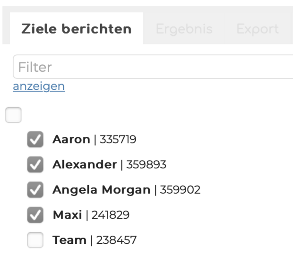
Task: Switch to the Ergebnis tab
Action: coord(184,29)
